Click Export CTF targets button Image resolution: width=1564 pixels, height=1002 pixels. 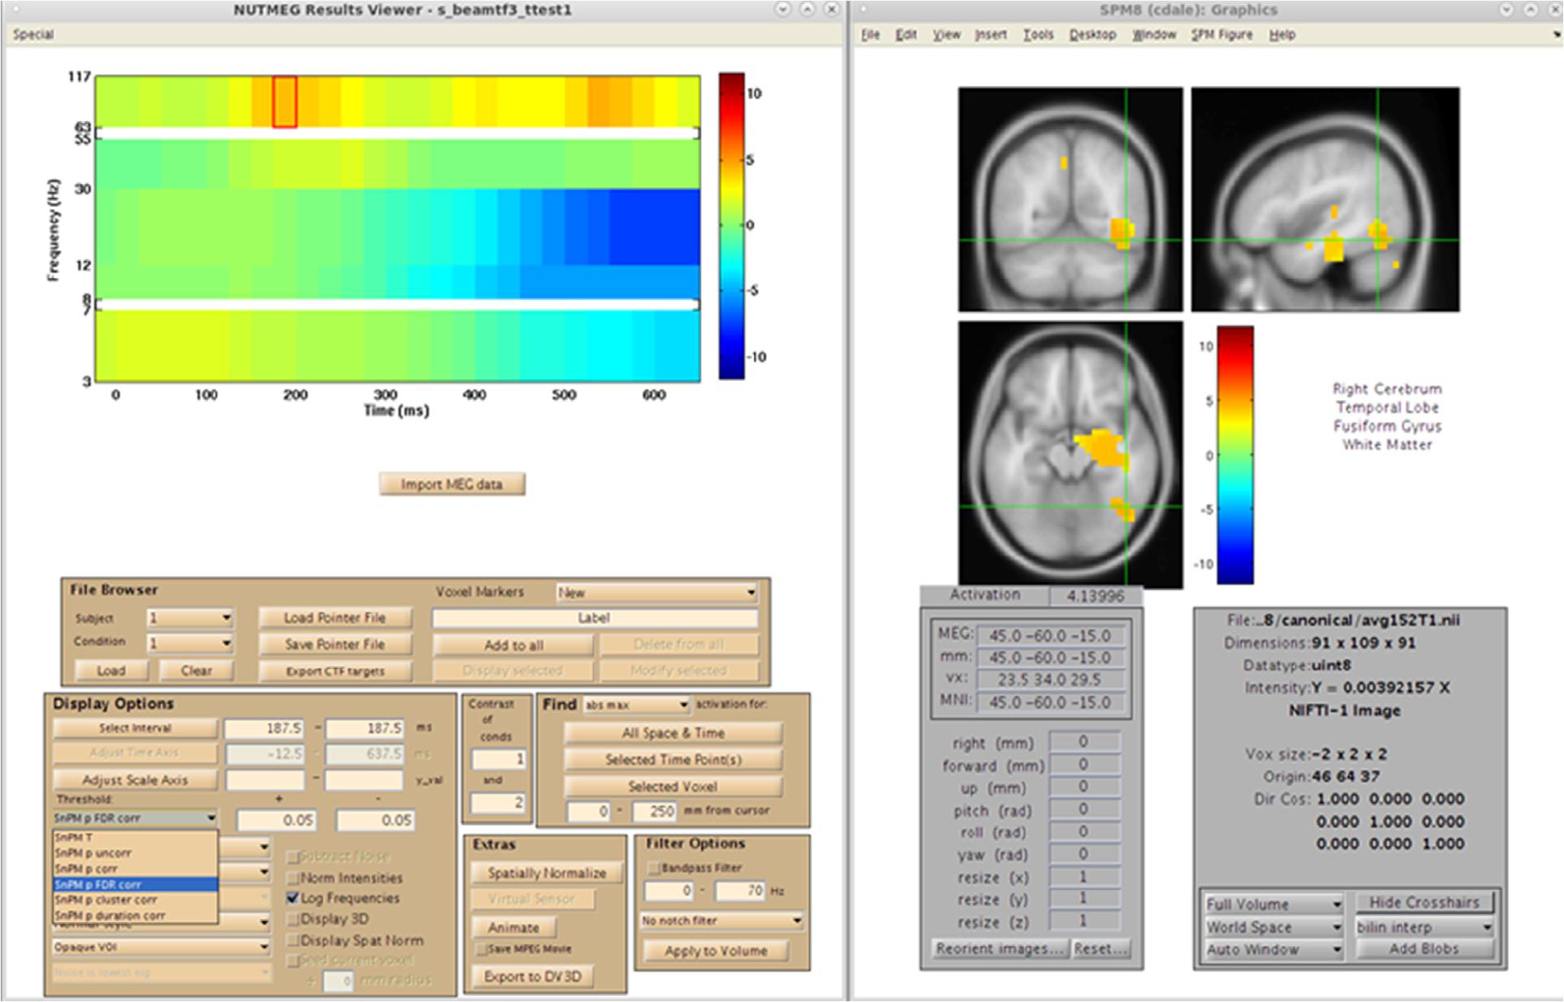(x=335, y=671)
